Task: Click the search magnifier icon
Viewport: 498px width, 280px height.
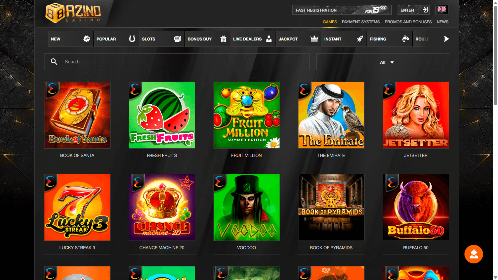Action: pos(54,61)
